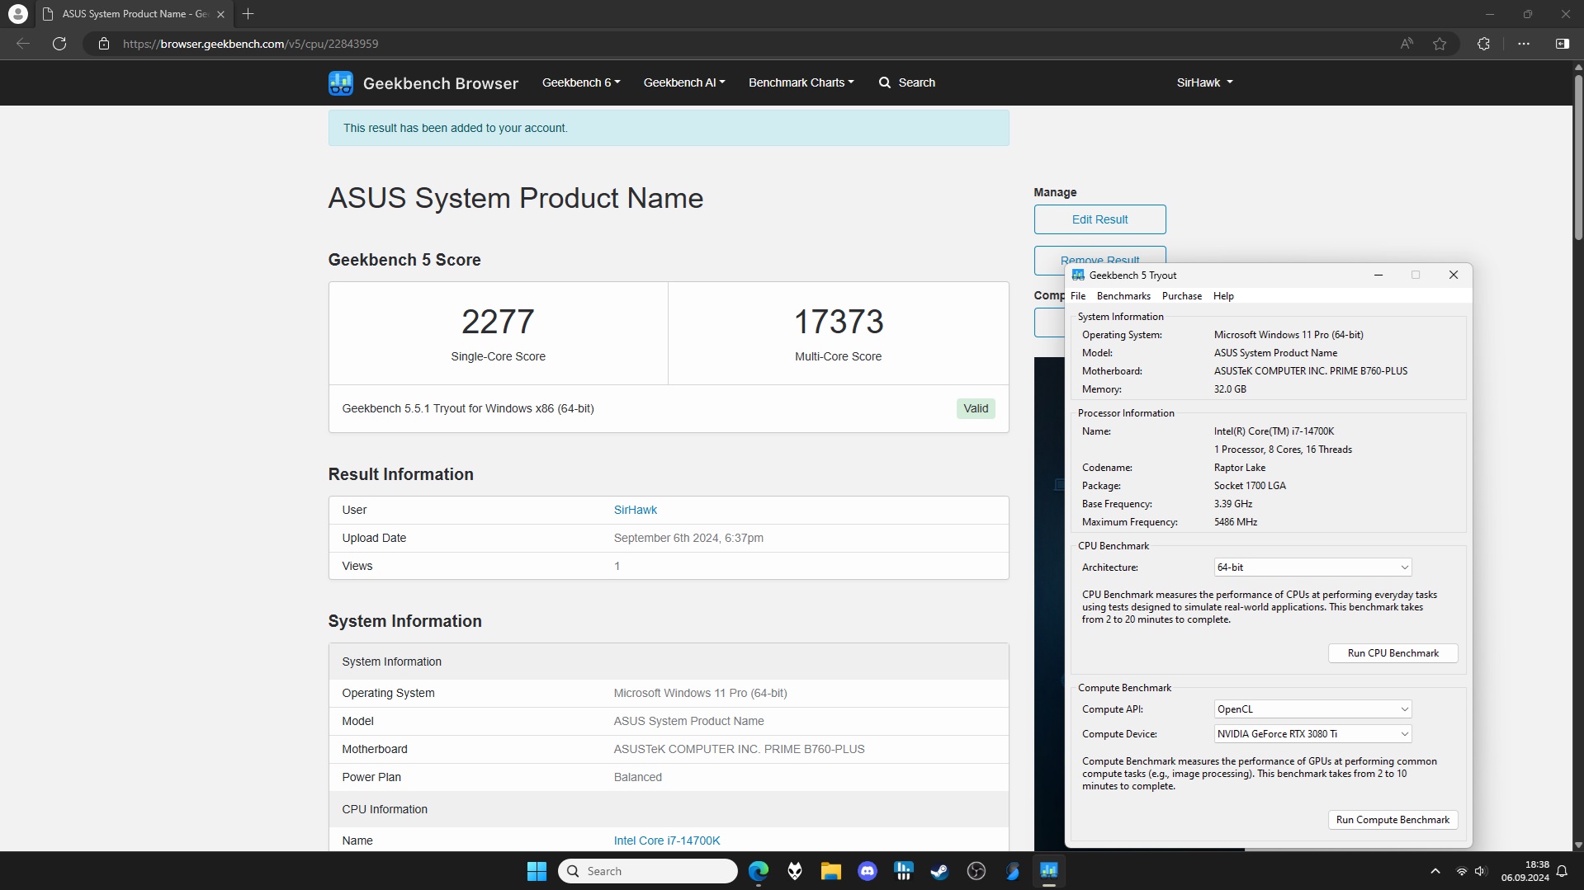The width and height of the screenshot is (1584, 890).
Task: Open the SirHawk account dropdown
Action: (1204, 82)
